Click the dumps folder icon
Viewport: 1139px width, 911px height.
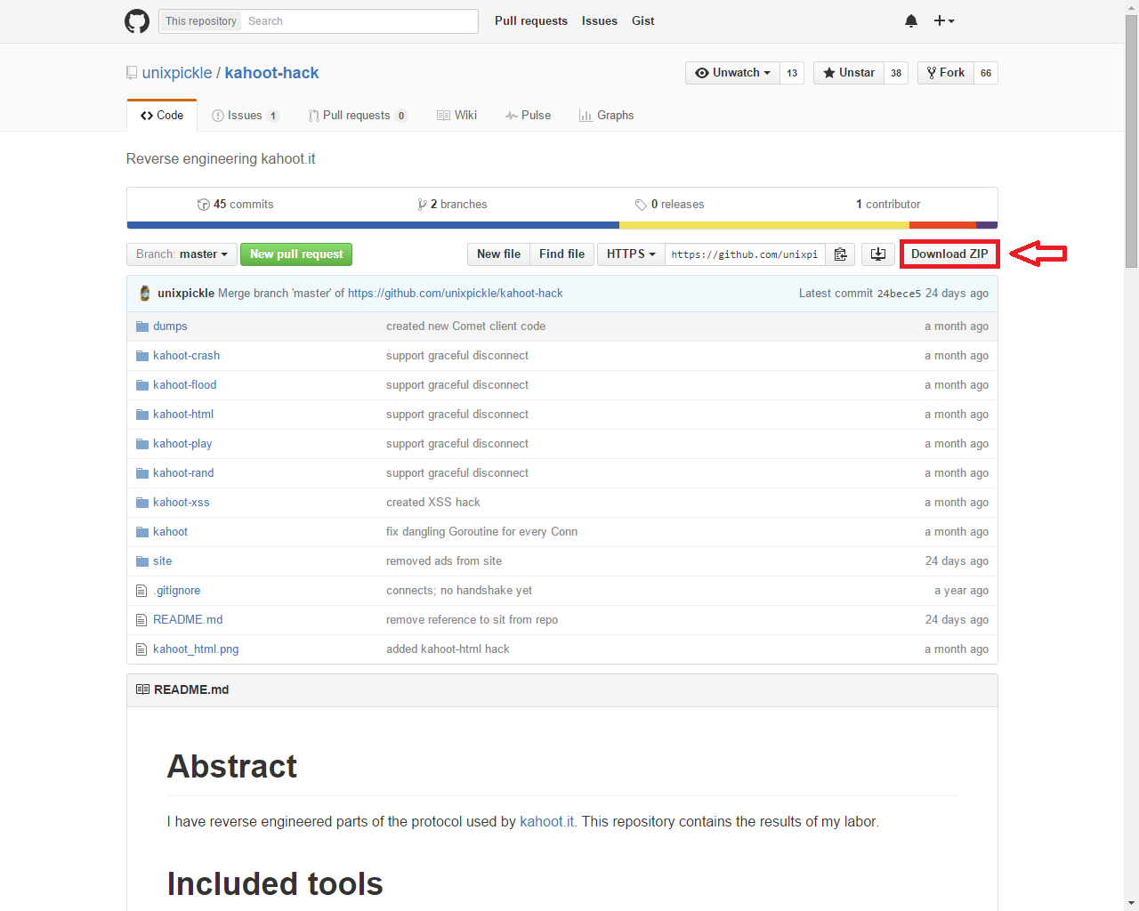click(142, 327)
